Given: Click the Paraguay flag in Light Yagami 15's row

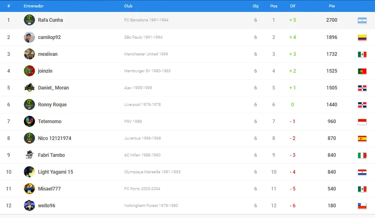Looking at the screenshot, I should pyautogui.click(x=362, y=172).
